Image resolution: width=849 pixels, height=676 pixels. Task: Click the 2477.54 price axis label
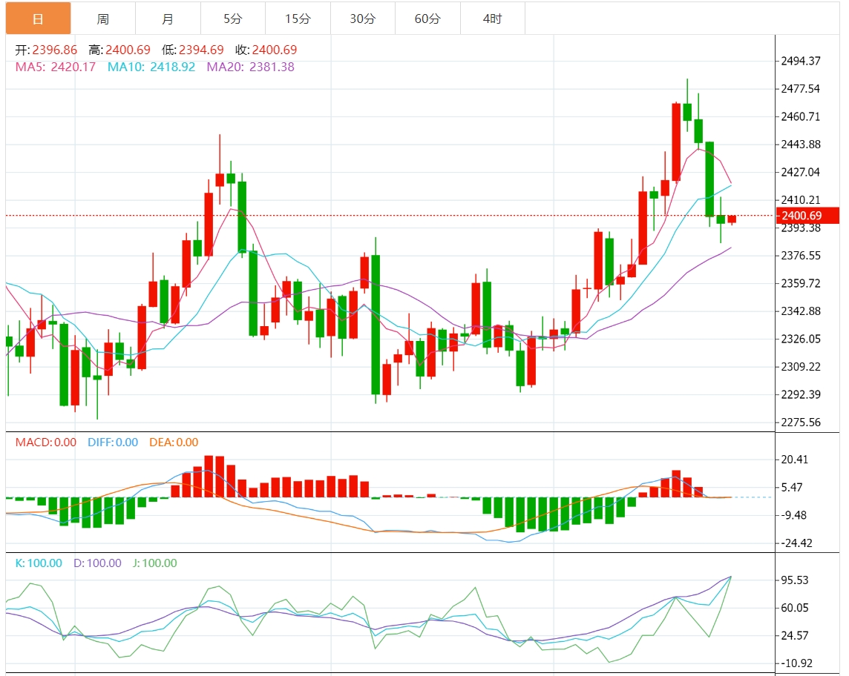(x=800, y=89)
